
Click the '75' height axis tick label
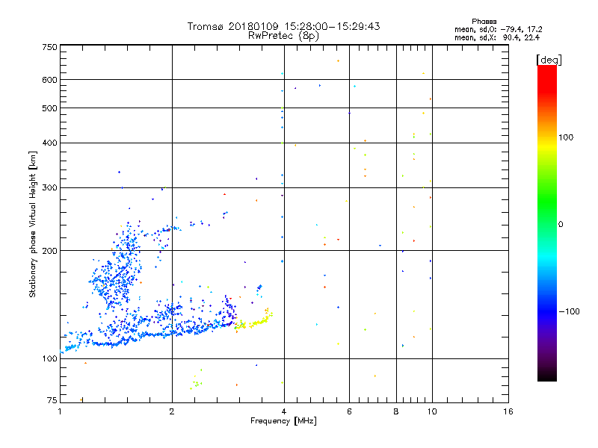52,400
